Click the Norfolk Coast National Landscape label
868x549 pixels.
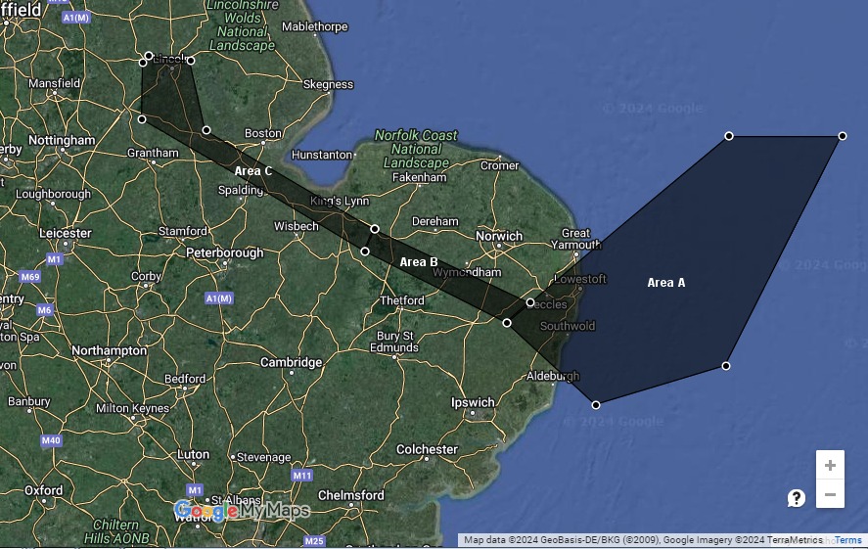[x=416, y=149]
